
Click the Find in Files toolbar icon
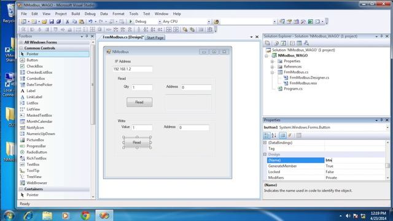coord(216,22)
